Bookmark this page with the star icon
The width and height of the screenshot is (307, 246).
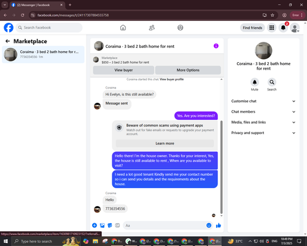(273, 15)
